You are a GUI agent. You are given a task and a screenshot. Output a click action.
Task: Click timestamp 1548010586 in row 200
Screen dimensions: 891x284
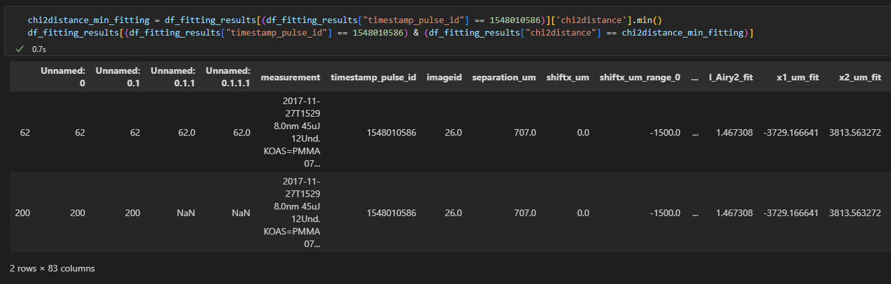pos(391,213)
